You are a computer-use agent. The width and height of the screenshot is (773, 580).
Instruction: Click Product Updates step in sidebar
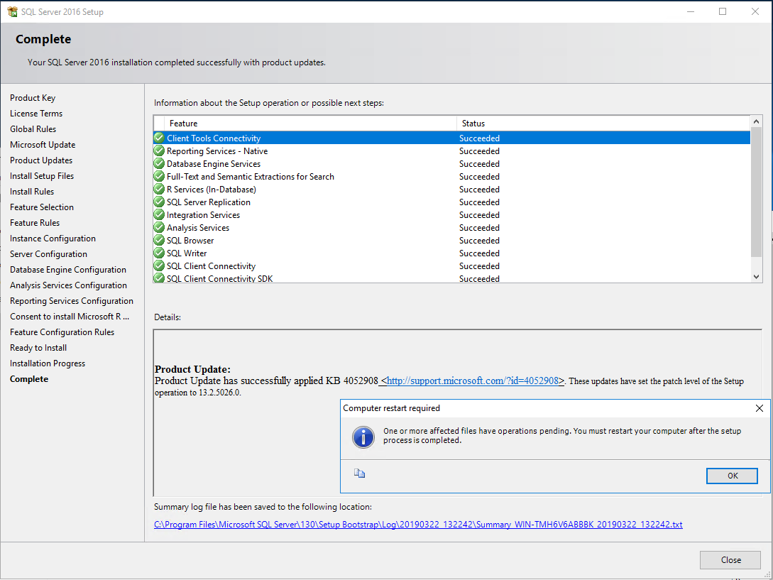click(x=41, y=160)
